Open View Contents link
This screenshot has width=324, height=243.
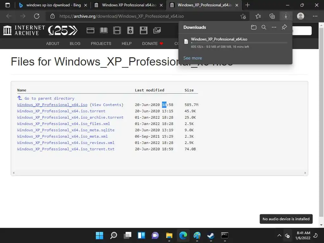[x=106, y=105]
